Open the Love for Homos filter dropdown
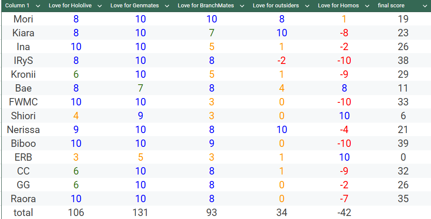431x219 pixels. pyautogui.click(x=367, y=6)
